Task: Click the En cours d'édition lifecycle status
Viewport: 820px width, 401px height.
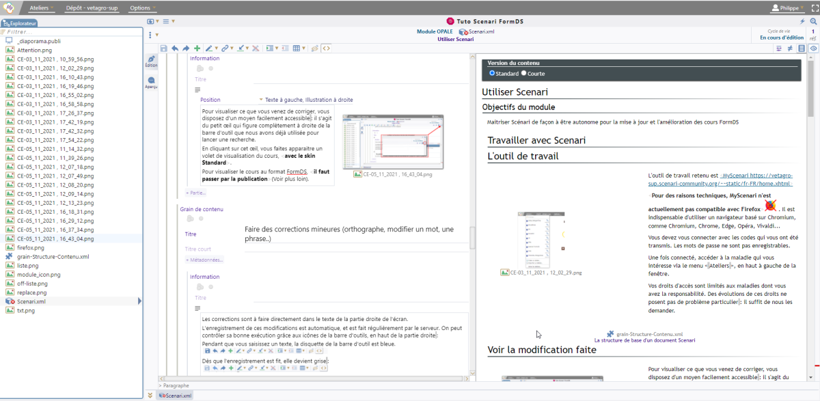Action: pos(782,38)
